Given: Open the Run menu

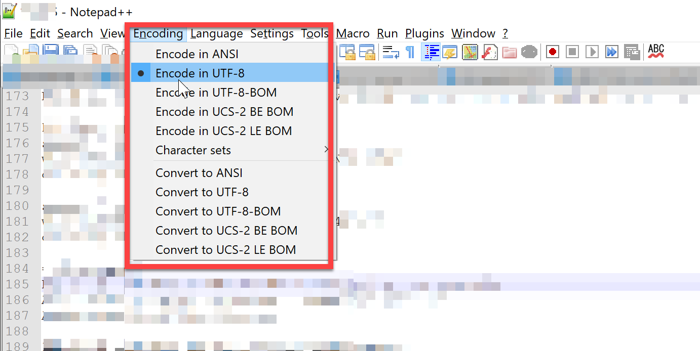Looking at the screenshot, I should (x=387, y=33).
